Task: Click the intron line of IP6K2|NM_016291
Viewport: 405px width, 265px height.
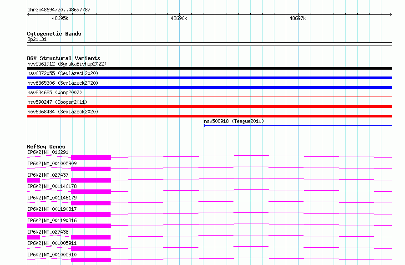Action: click(251, 156)
